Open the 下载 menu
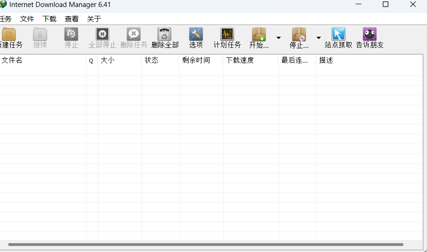The image size is (427, 252). click(x=49, y=19)
